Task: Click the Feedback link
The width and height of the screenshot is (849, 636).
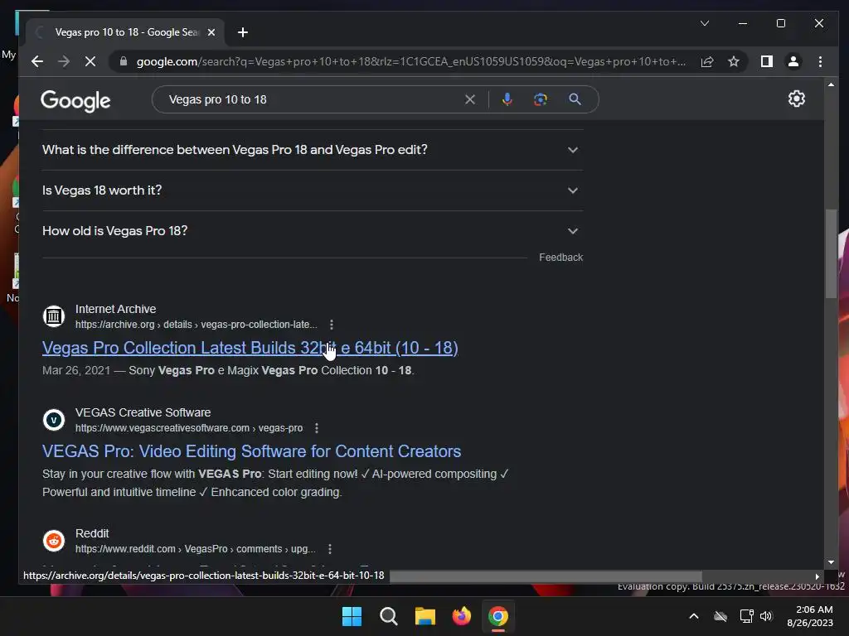Action: pos(561,258)
